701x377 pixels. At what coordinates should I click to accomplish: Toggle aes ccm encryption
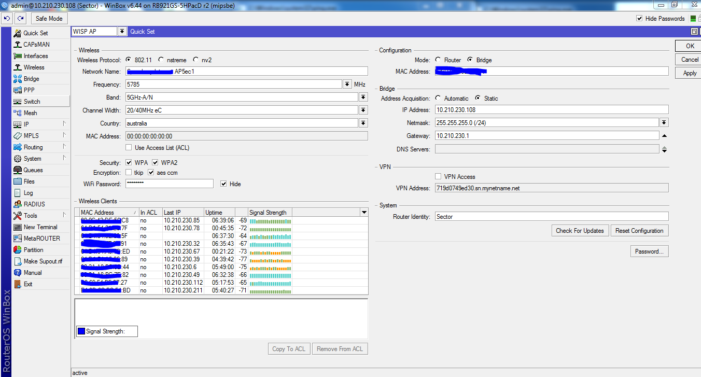click(x=151, y=173)
